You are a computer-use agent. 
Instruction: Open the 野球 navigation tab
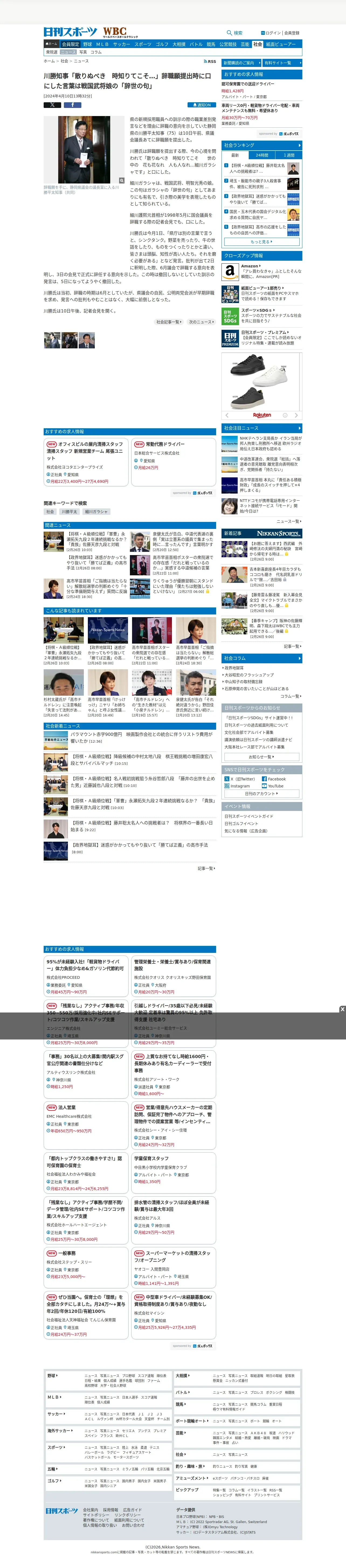pos(87,44)
